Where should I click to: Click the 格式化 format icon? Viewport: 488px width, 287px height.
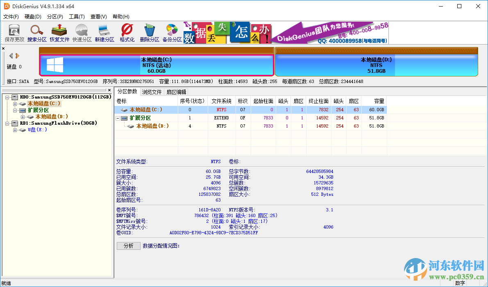(x=127, y=32)
